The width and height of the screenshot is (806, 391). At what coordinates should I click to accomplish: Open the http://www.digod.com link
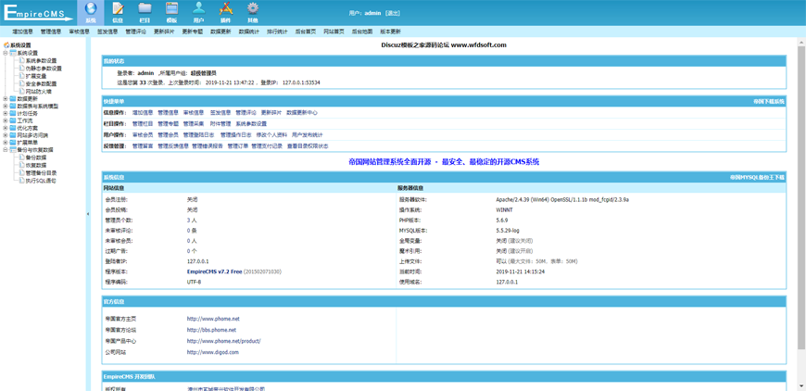point(212,353)
